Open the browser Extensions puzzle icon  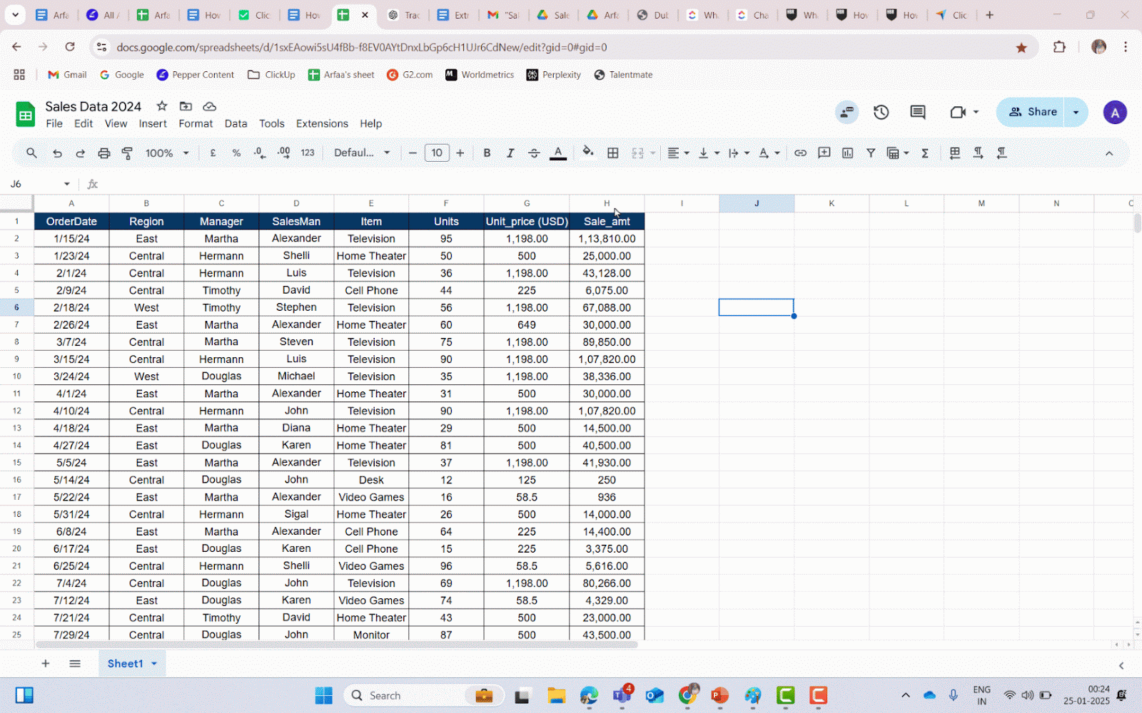pos(1059,47)
